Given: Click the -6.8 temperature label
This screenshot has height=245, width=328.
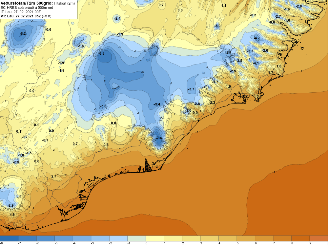Looking at the screenshot, I should point(101,53).
